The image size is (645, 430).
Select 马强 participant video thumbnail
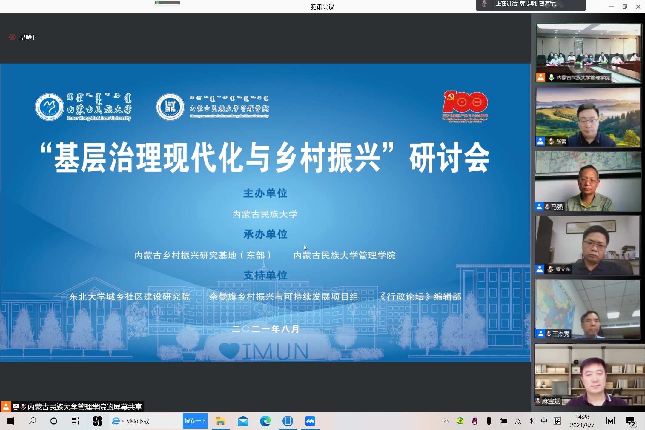588,181
